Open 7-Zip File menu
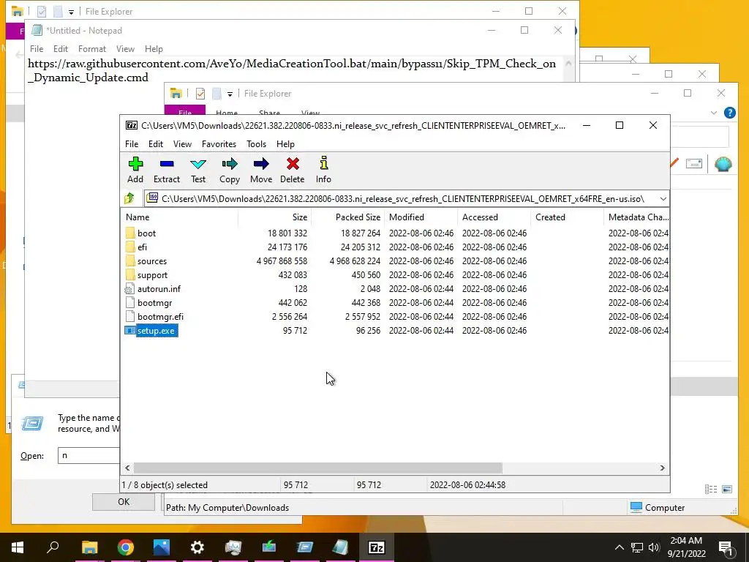 [x=132, y=144]
